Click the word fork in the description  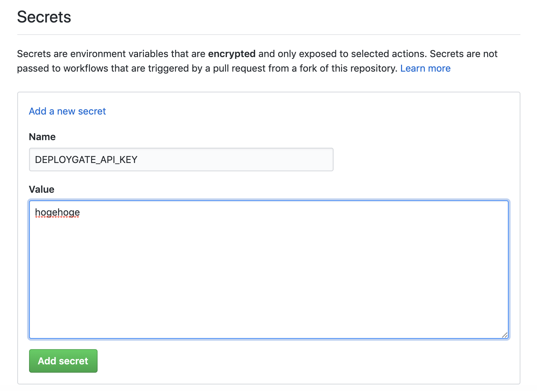(x=307, y=69)
